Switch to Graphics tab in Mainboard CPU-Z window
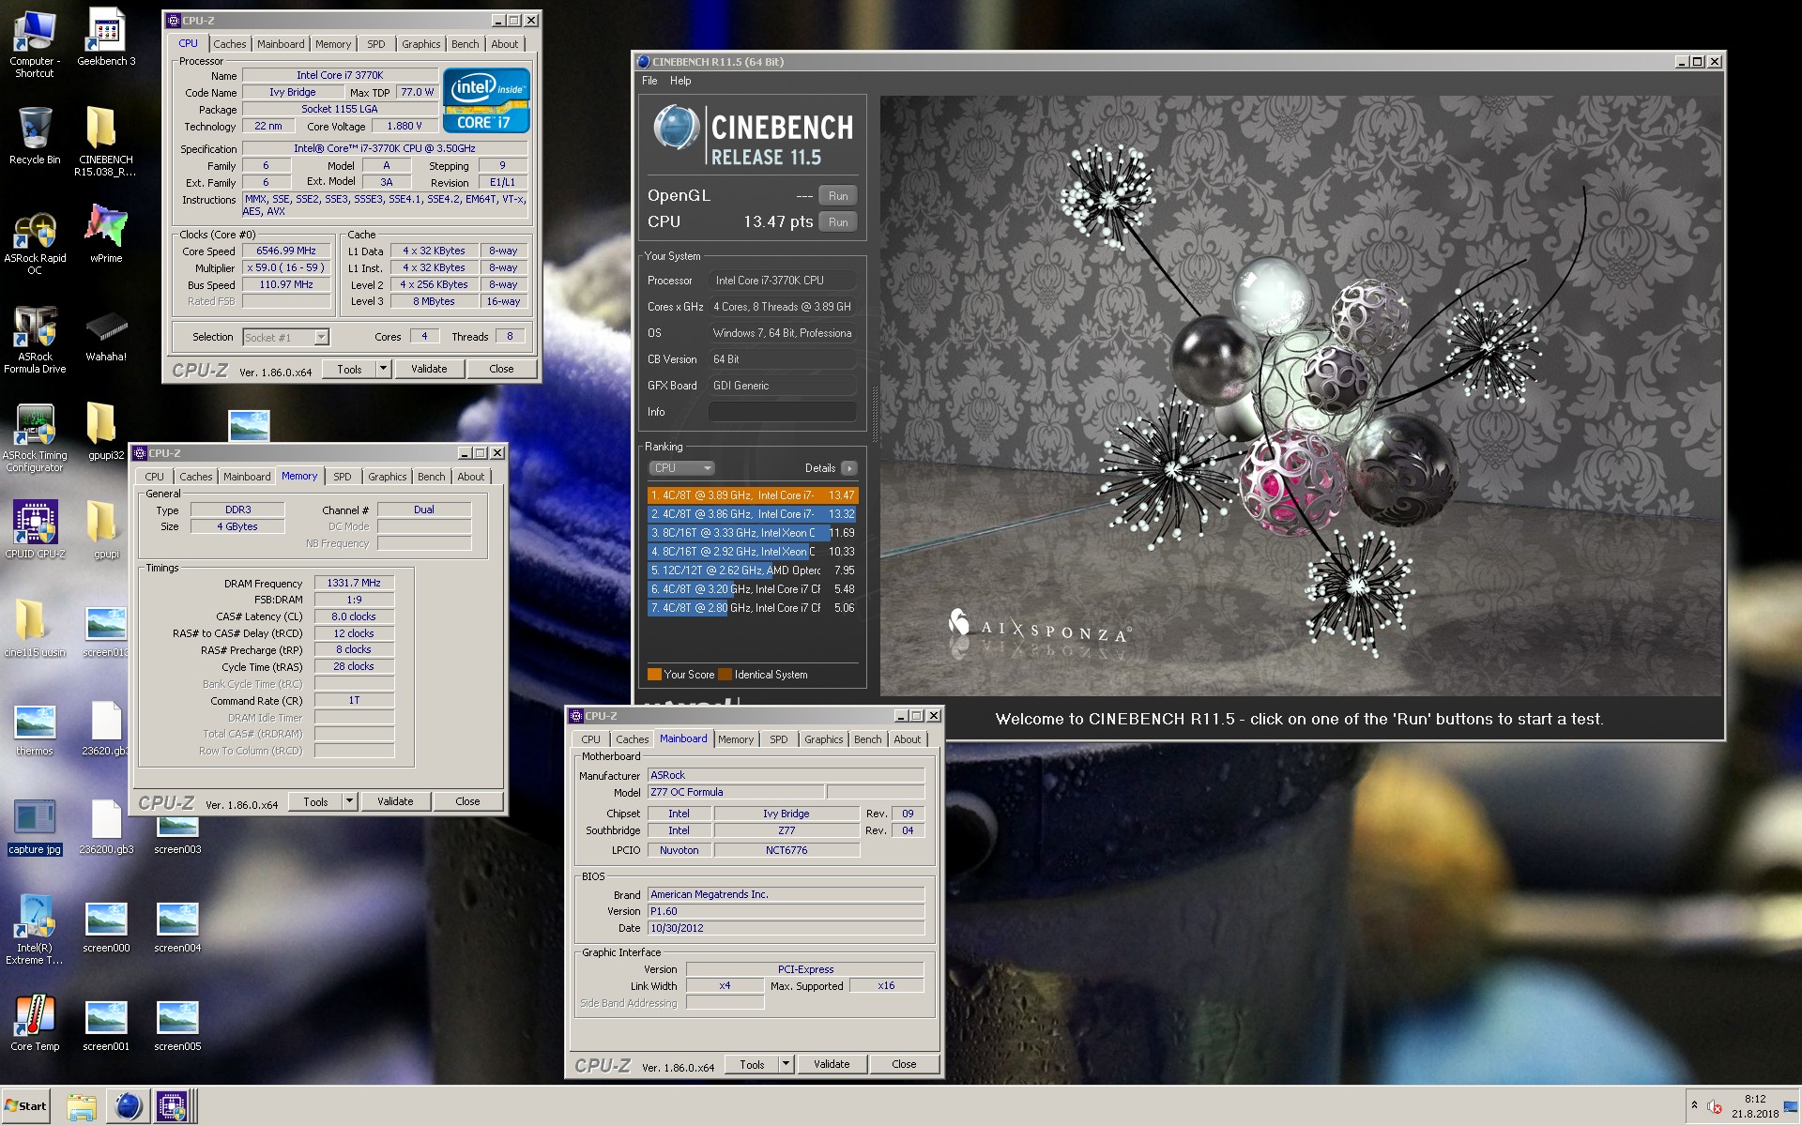 coord(823,739)
